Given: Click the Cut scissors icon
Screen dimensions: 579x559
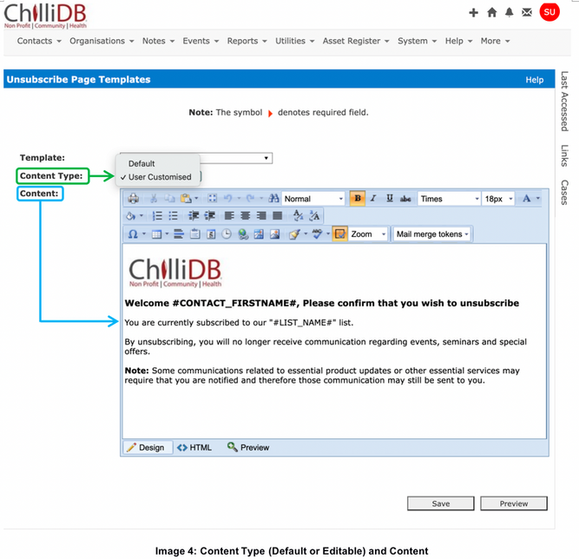Looking at the screenshot, I should point(154,199).
